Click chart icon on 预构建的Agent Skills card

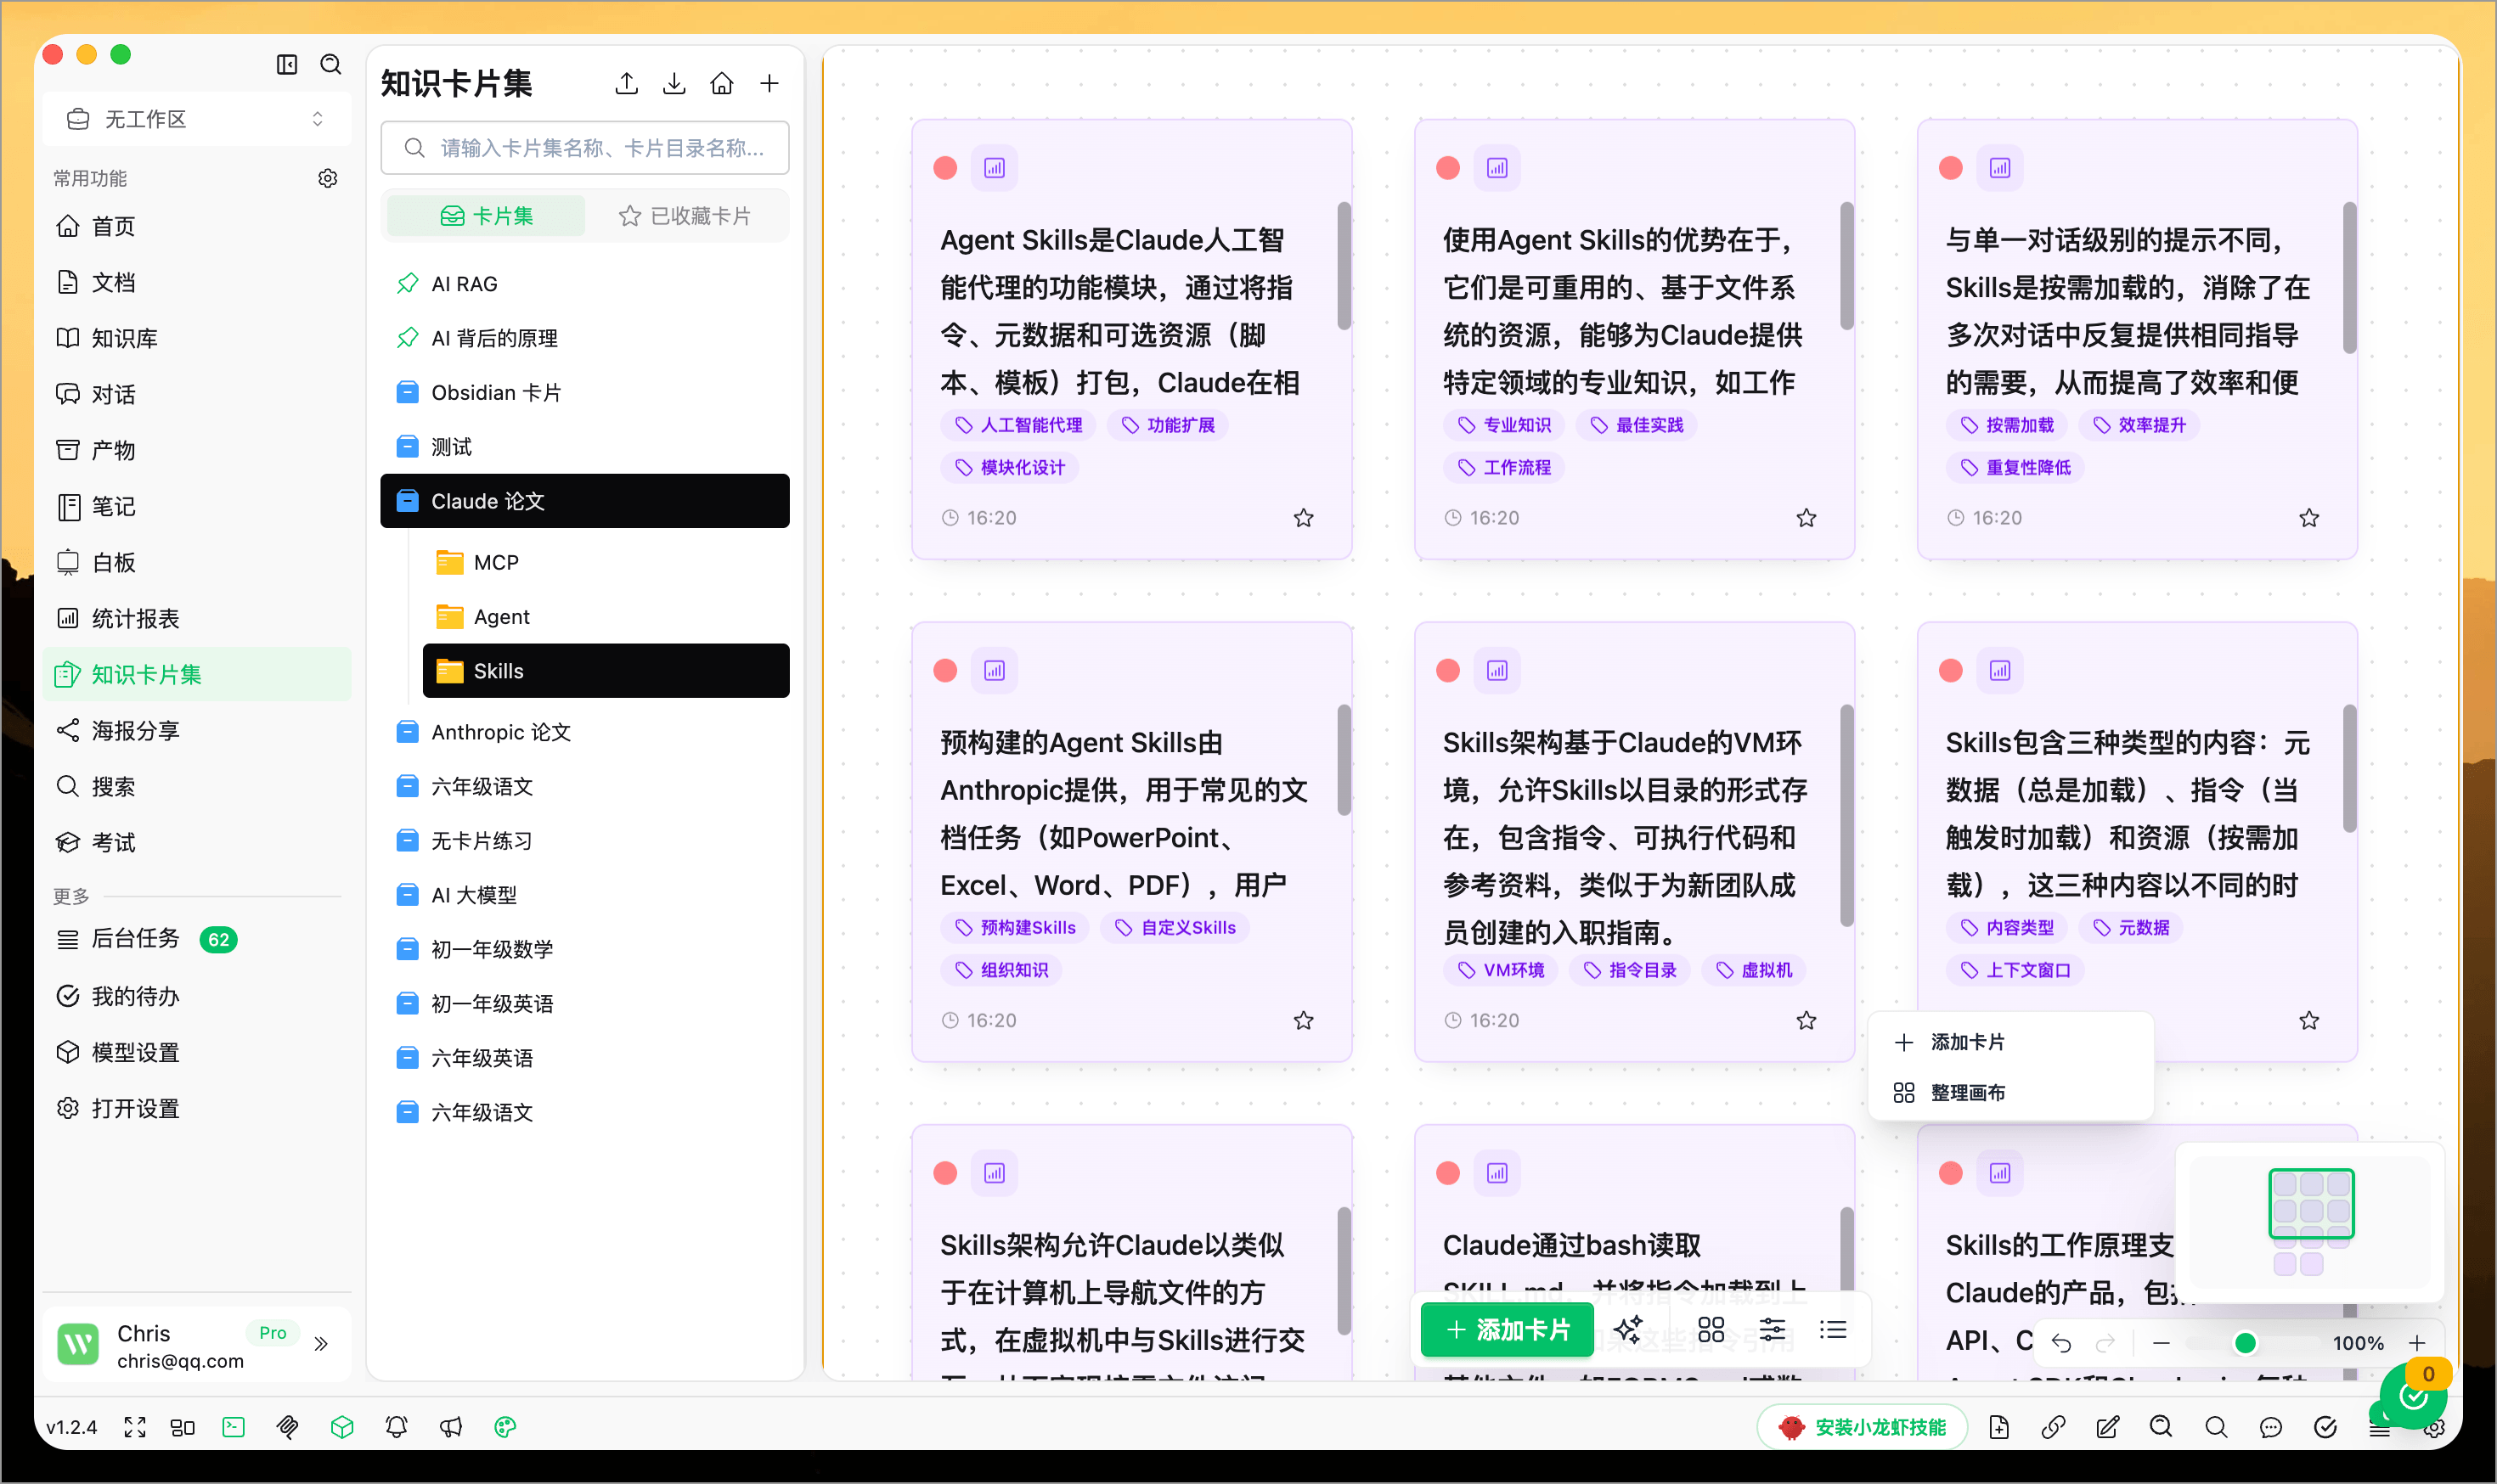[x=995, y=670]
